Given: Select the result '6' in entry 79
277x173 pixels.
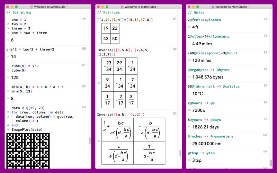Looking at the screenshot, I should click(12, 40).
